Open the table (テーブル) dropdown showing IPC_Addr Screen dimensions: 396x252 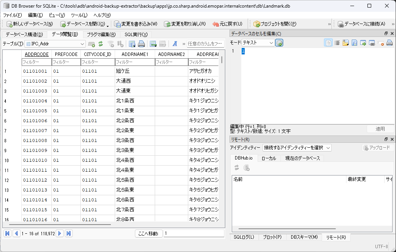pos(55,44)
